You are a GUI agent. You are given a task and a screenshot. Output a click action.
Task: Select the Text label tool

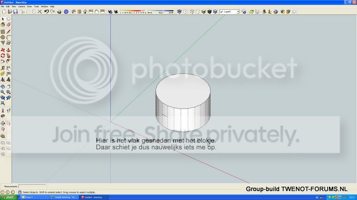point(8,74)
